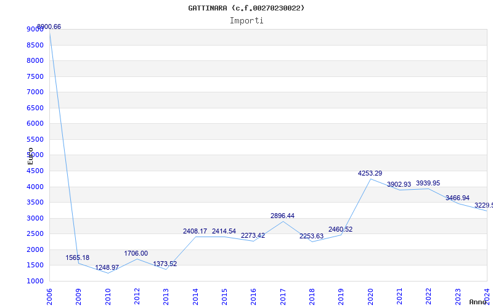Select the 1248.97 data point label
Viewport: 493px width, 308px height.
[107, 267]
